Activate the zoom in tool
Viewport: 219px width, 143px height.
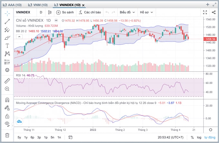tap(7, 89)
